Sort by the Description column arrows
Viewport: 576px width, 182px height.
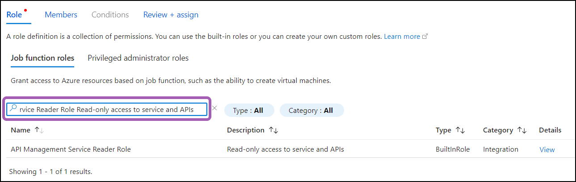click(273, 130)
